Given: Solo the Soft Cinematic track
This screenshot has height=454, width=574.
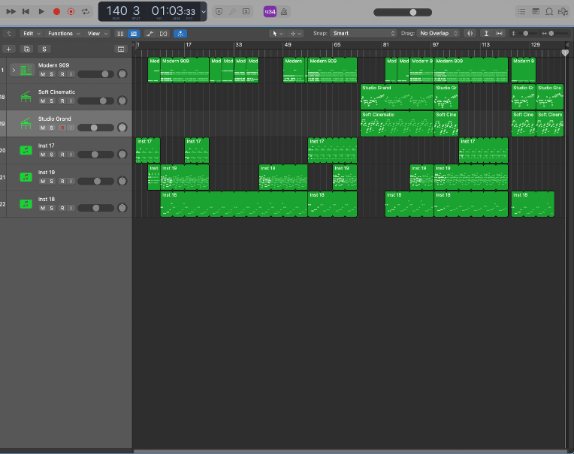Looking at the screenshot, I should (x=52, y=101).
